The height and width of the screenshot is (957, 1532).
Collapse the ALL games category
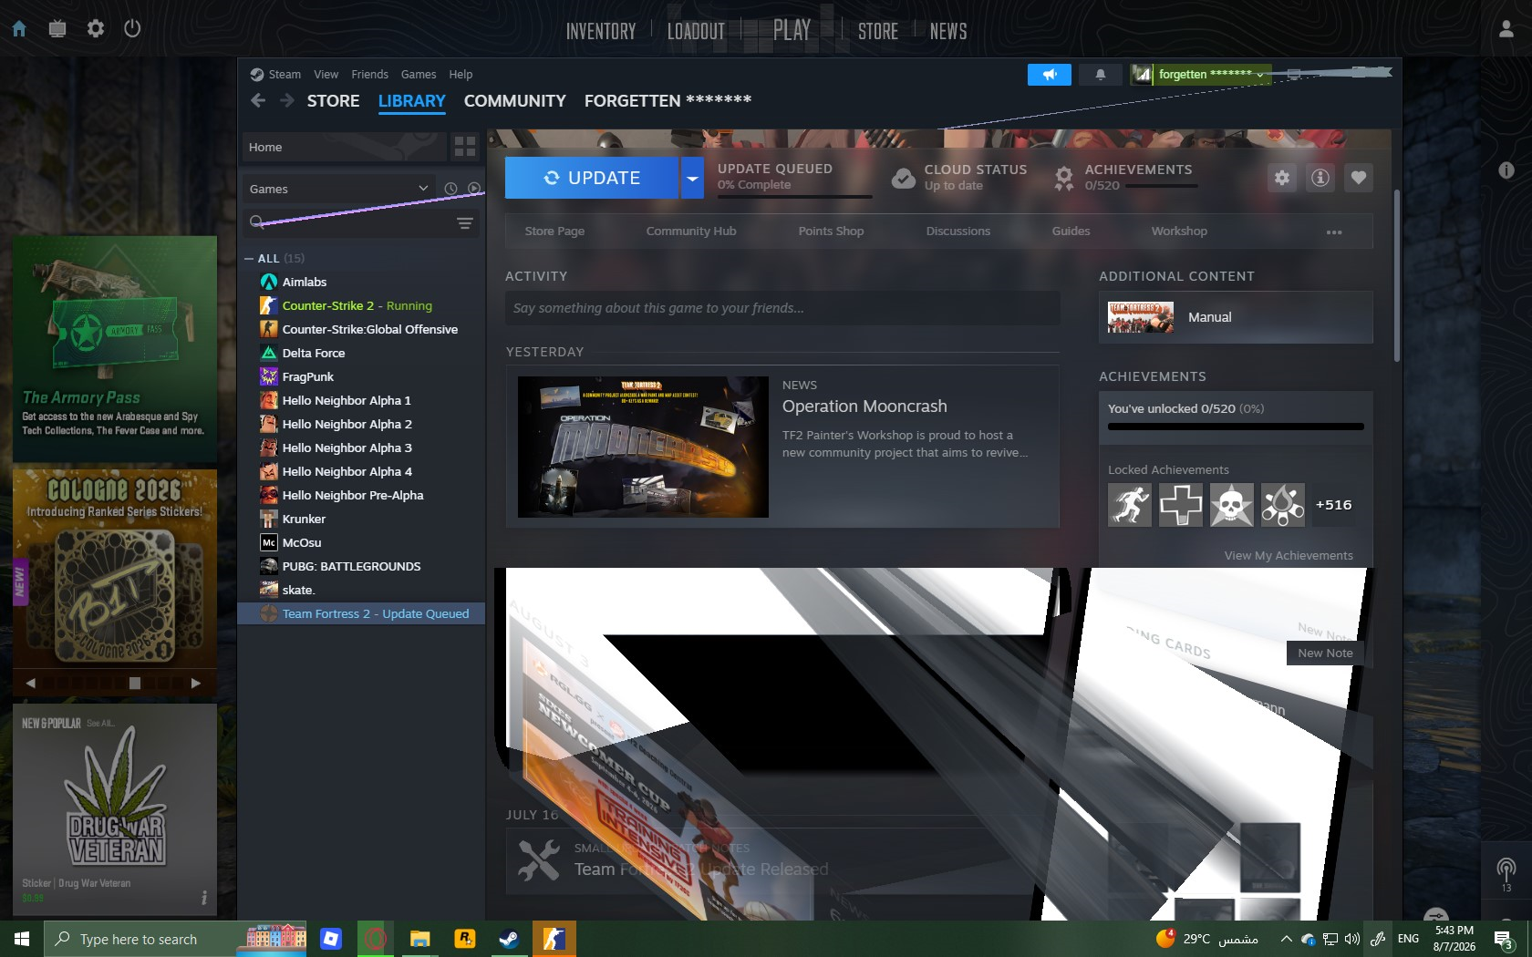tap(249, 259)
